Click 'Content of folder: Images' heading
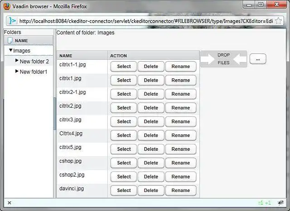 (x=85, y=33)
